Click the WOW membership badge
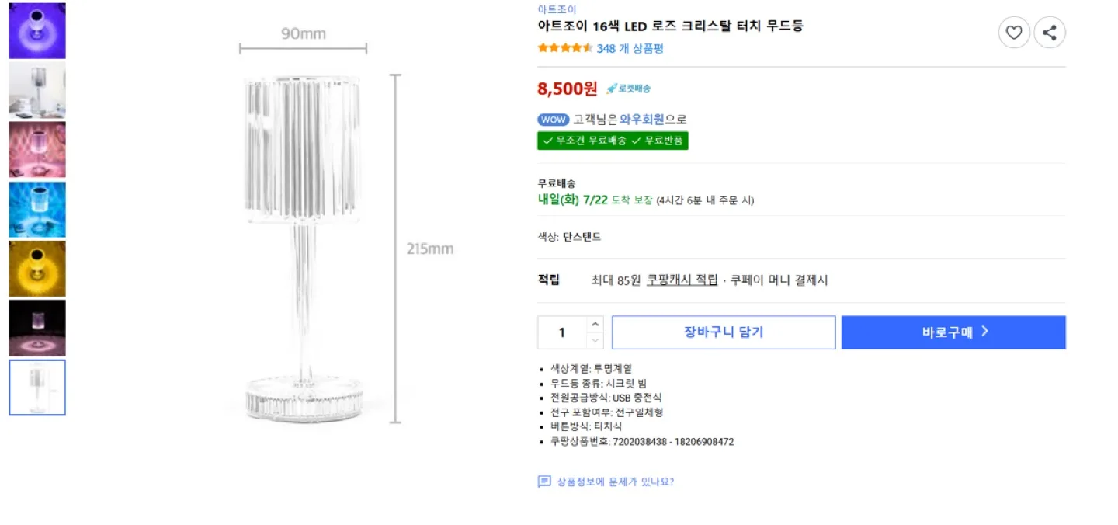Image resolution: width=1118 pixels, height=525 pixels. [553, 120]
